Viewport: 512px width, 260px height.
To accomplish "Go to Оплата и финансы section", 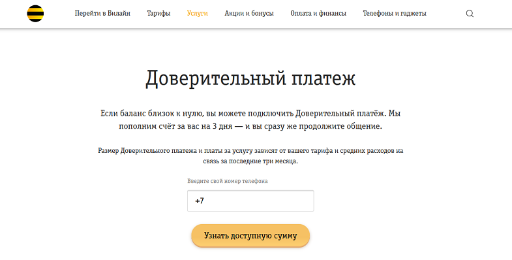I will coord(318,14).
